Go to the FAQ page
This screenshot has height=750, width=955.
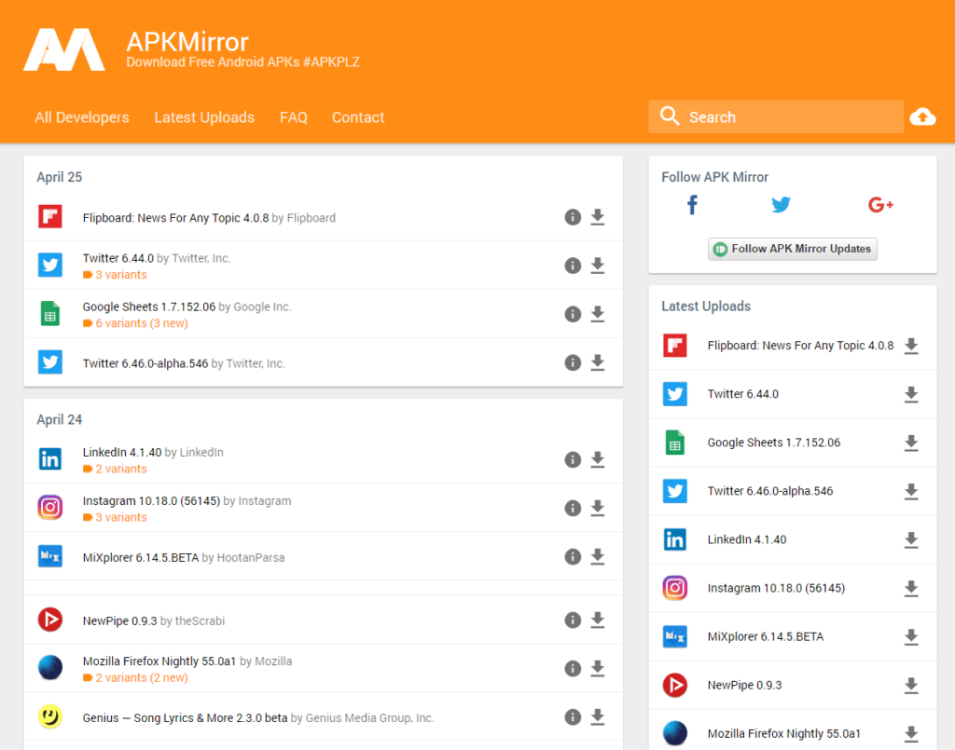point(293,117)
